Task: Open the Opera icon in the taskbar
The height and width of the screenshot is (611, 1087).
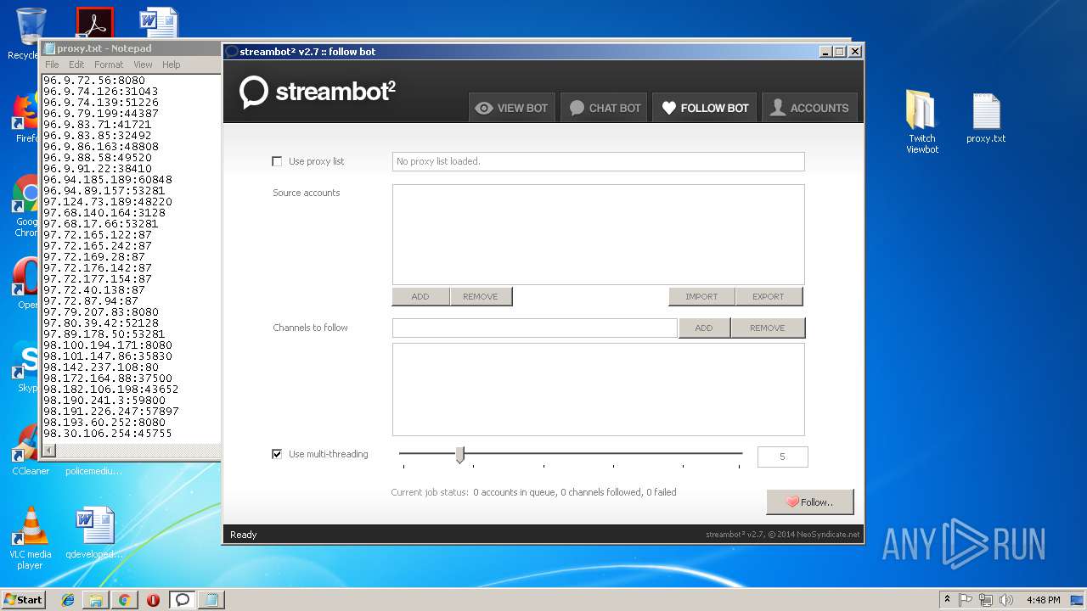Action: (153, 600)
